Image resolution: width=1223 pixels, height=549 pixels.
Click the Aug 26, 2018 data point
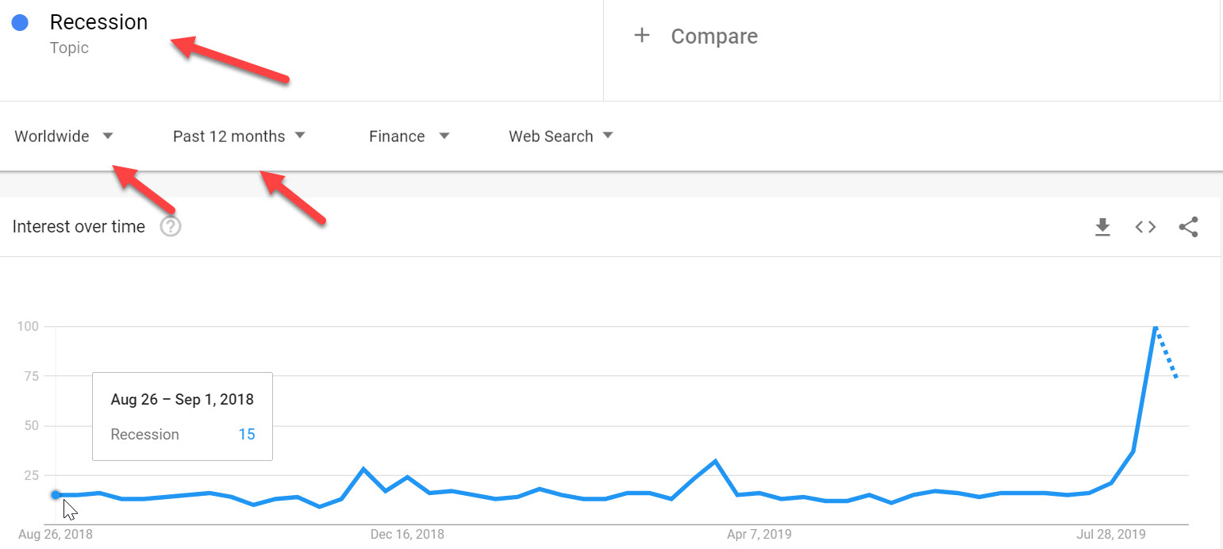coord(56,495)
